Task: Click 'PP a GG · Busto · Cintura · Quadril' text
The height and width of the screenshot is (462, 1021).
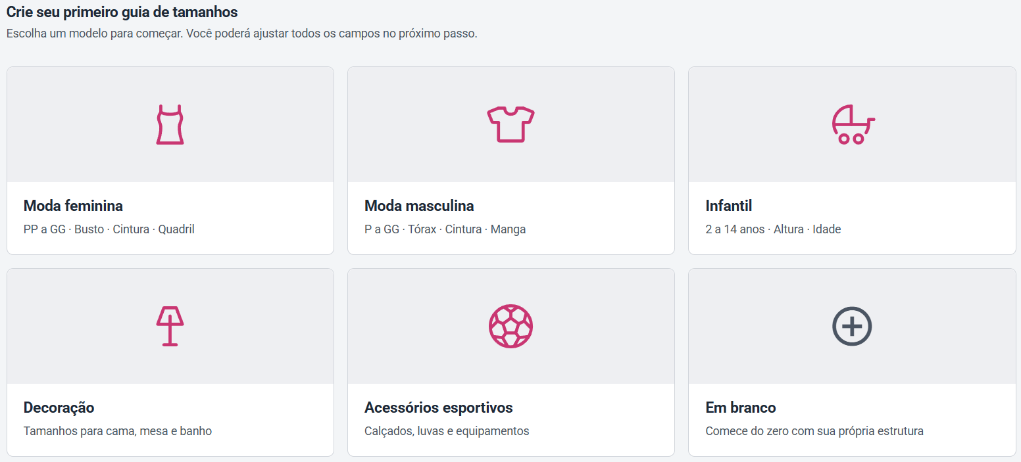Action: (x=109, y=229)
